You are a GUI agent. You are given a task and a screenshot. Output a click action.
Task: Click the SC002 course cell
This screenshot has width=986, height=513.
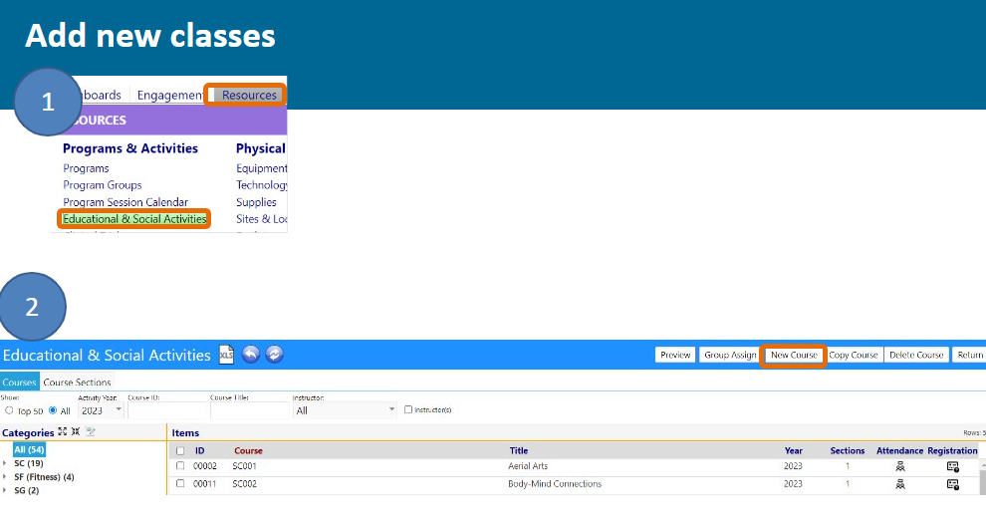point(245,484)
